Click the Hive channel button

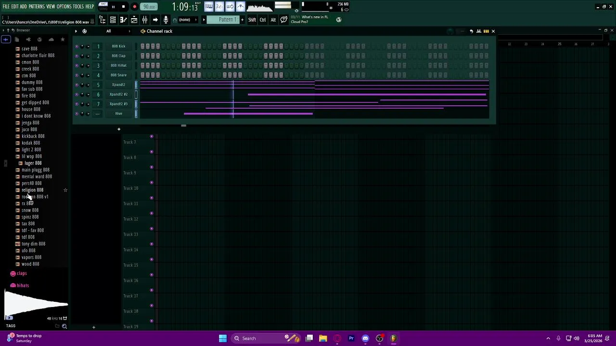pos(118,113)
